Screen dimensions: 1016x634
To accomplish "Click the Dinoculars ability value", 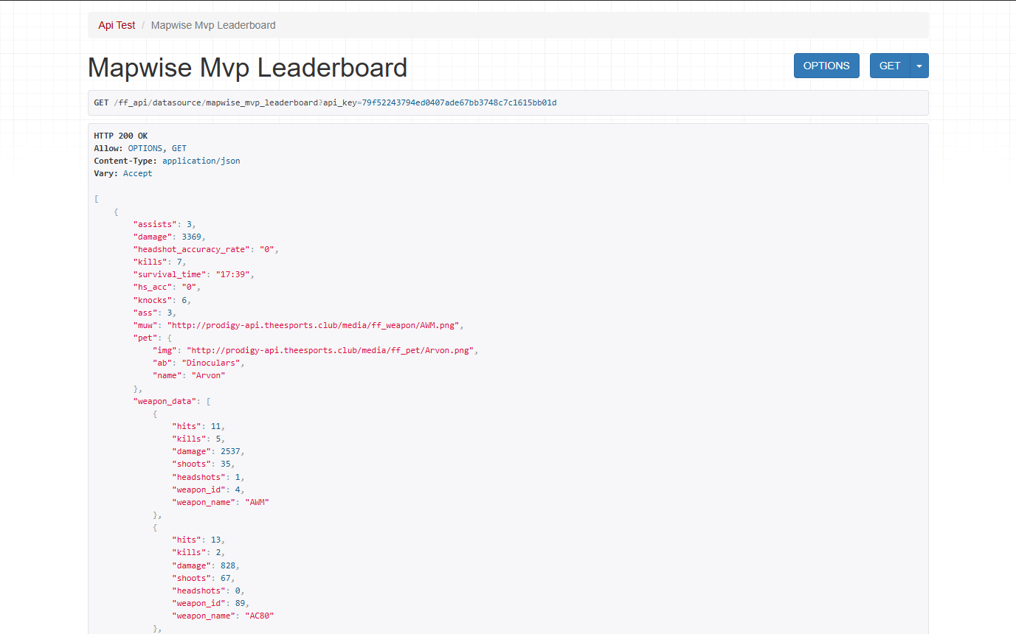I will coord(212,362).
